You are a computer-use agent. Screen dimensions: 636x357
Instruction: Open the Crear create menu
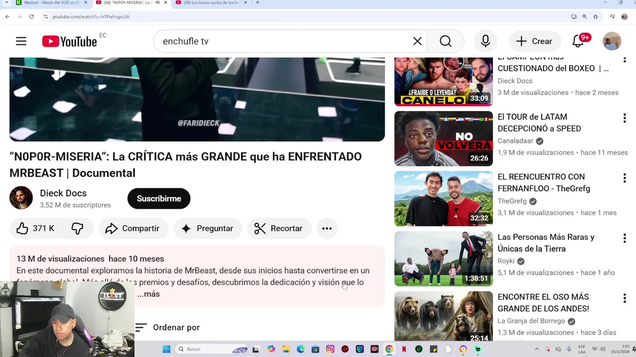tap(534, 41)
